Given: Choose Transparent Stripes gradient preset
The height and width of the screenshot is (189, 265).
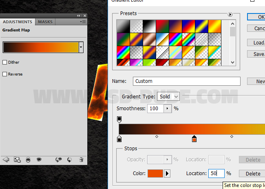Looking at the screenshot, I should (201, 39).
